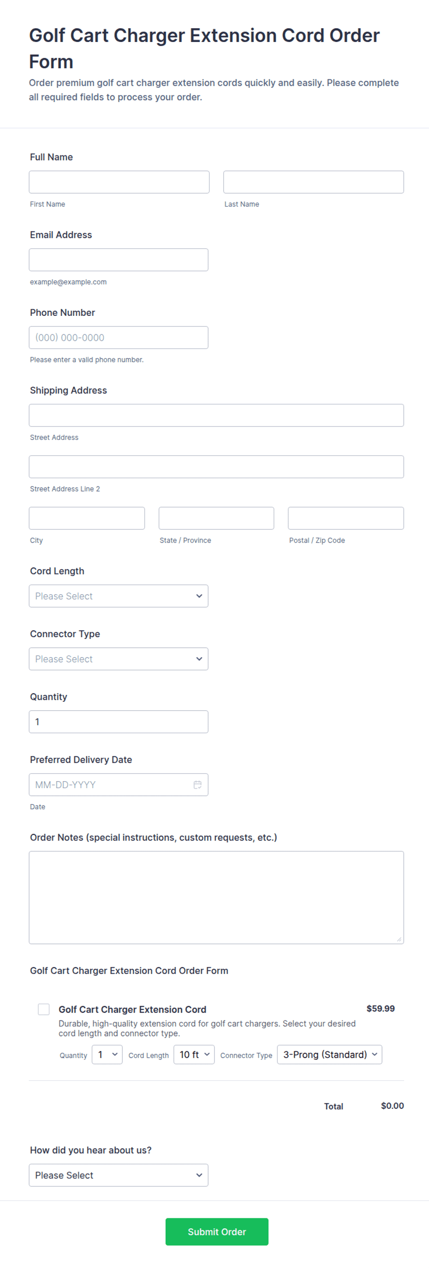Click the Phone Number field
Screen dimensions: 429x1268
click(x=119, y=338)
